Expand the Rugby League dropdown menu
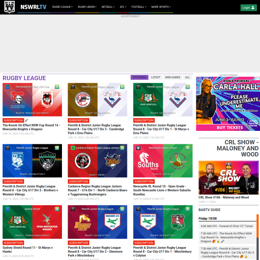Image resolution: width=260 pixels, height=260 pixels. pos(62,7)
